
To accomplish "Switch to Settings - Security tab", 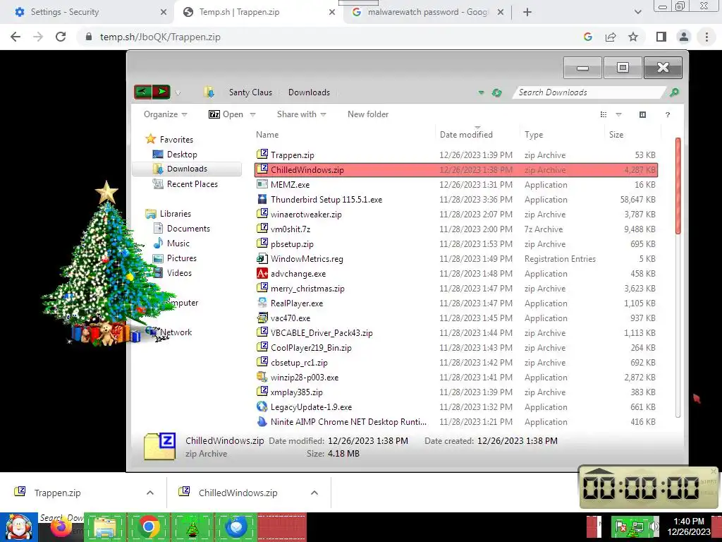I will coord(87,12).
